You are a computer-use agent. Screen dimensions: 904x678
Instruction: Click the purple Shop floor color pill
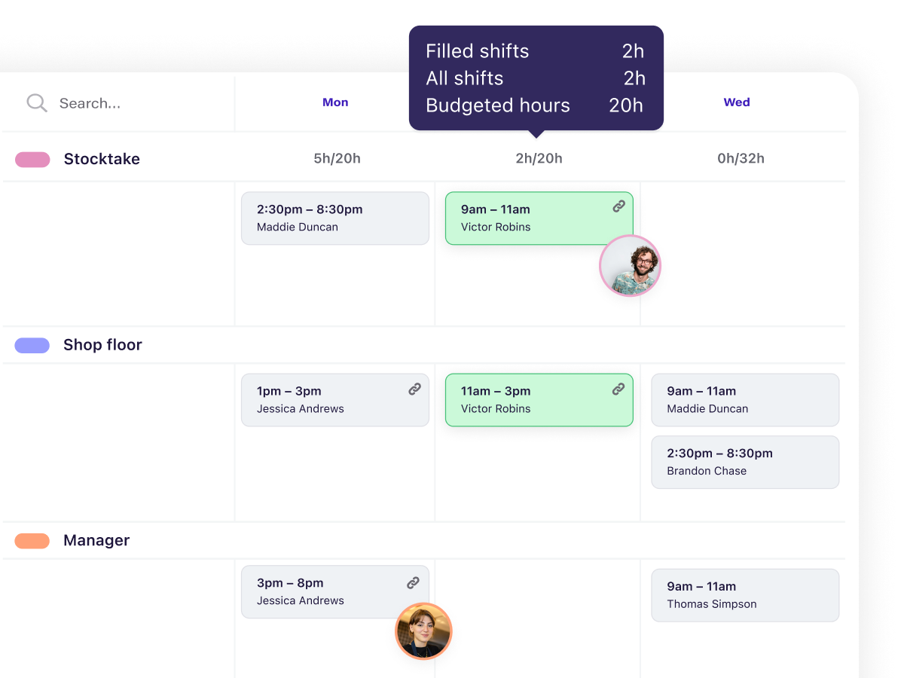pos(32,345)
